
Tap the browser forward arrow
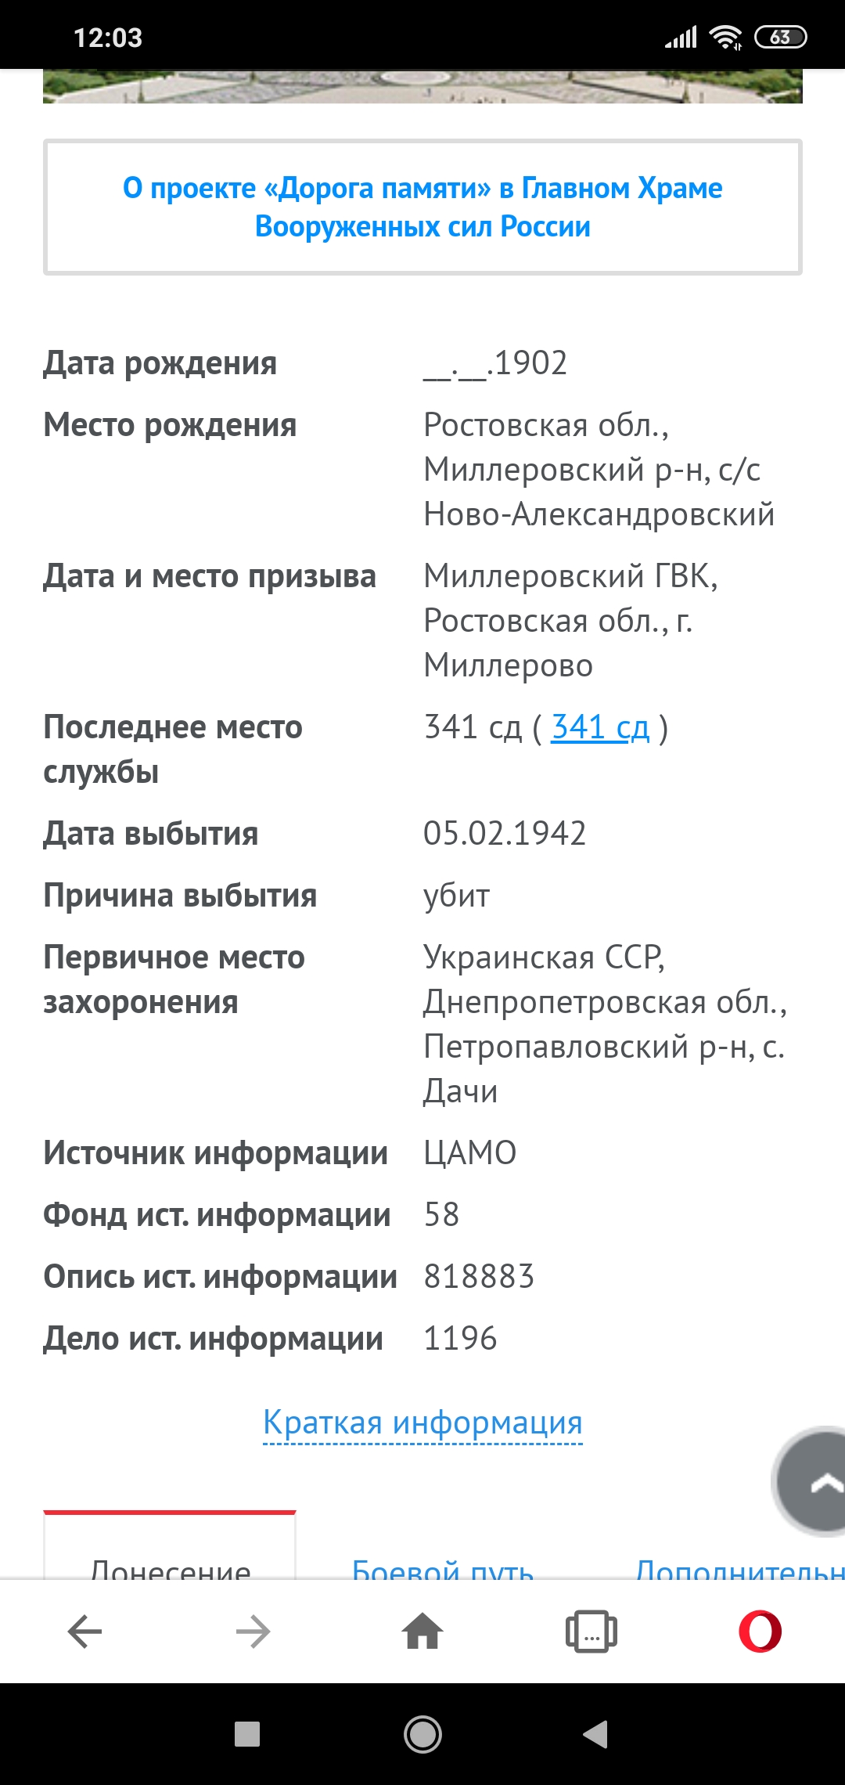coord(253,1632)
